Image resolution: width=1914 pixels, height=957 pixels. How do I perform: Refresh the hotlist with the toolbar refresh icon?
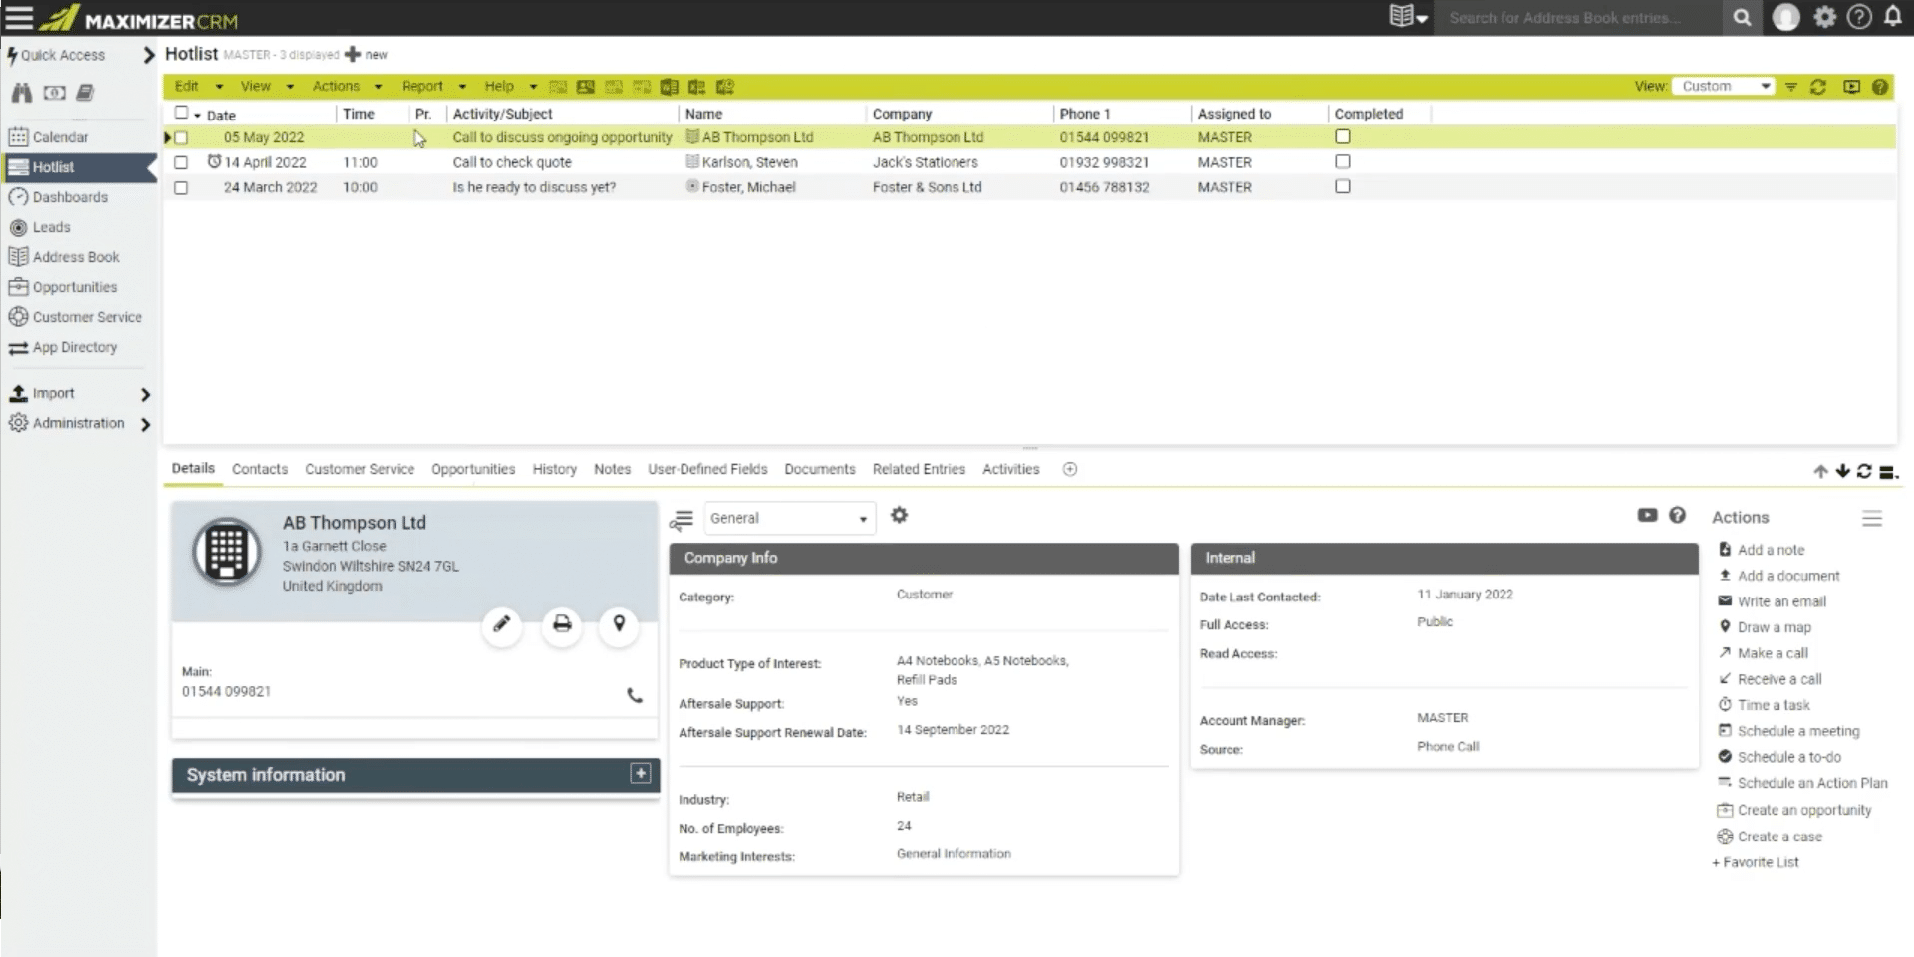[x=1817, y=87]
